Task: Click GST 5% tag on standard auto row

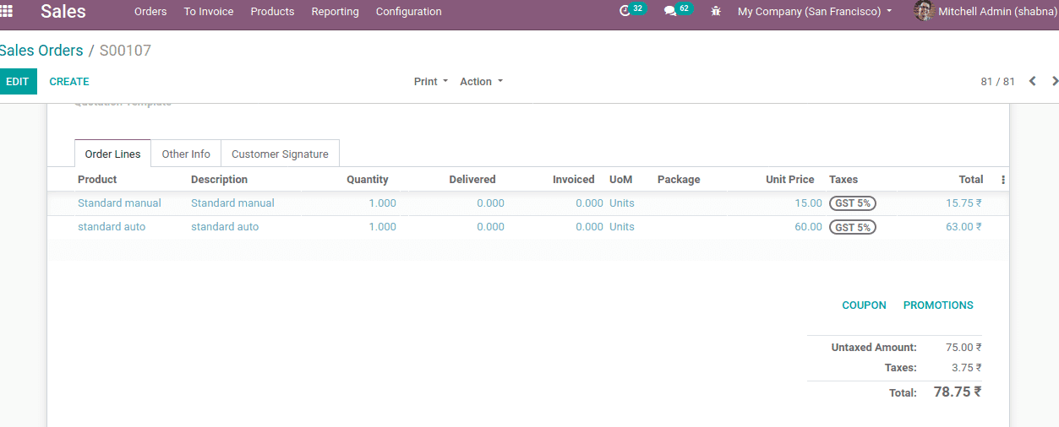Action: pos(852,227)
